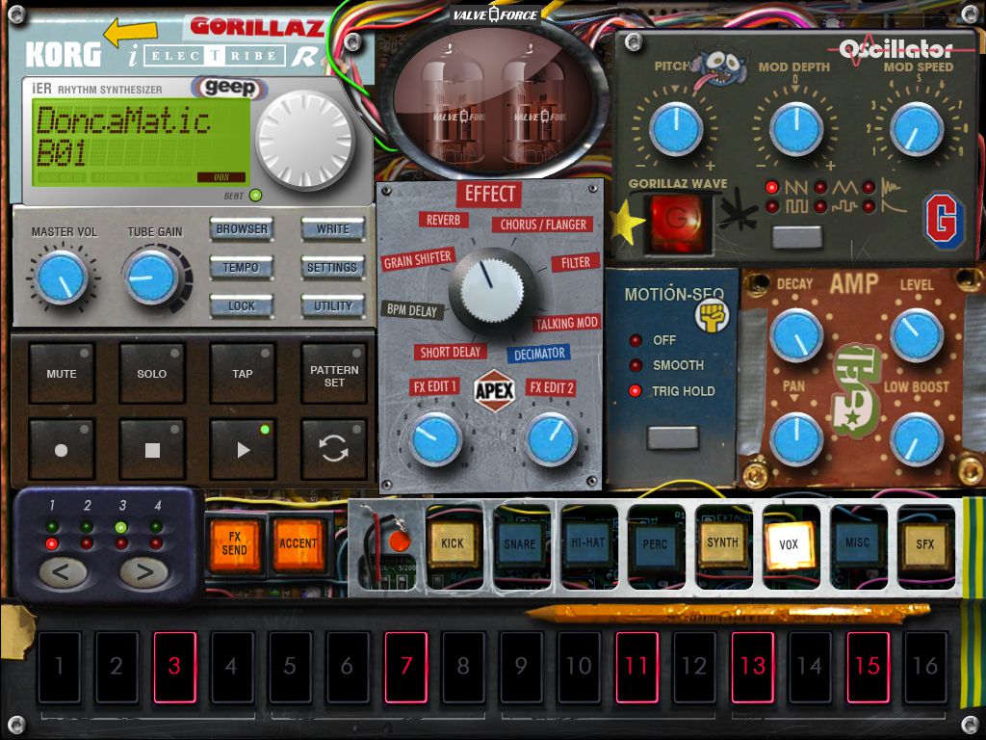Image resolution: width=986 pixels, height=740 pixels.
Task: Adjust the MASTER VOL knob
Action: pyautogui.click(x=61, y=277)
